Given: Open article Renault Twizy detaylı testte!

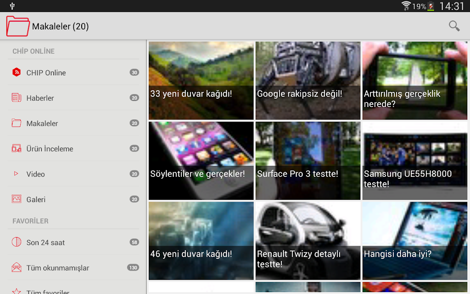Looking at the screenshot, I should [x=308, y=241].
